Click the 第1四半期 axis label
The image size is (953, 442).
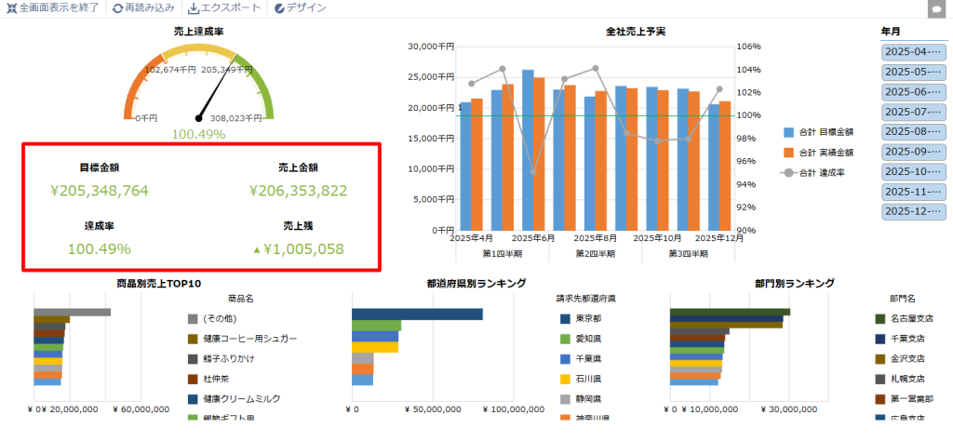[x=502, y=253]
